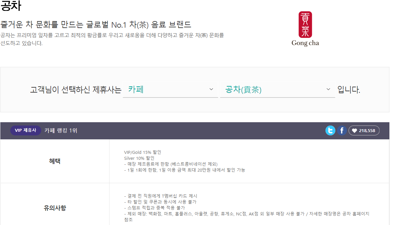The height and width of the screenshot is (225, 398).
Task: Click the Silver 10% 할인 line
Action: [x=139, y=158]
